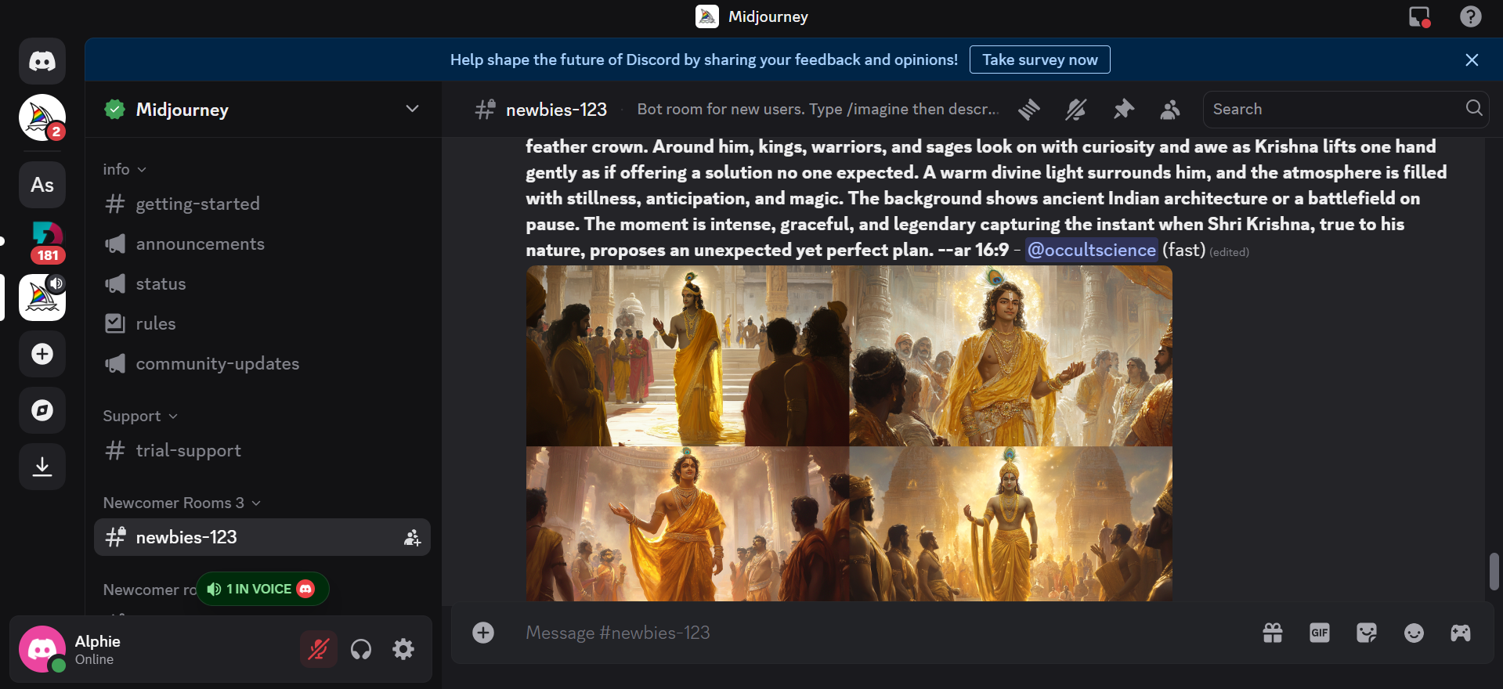The height and width of the screenshot is (689, 1503).
Task: Open Midjourney server with 2 notifications
Action: [x=42, y=117]
